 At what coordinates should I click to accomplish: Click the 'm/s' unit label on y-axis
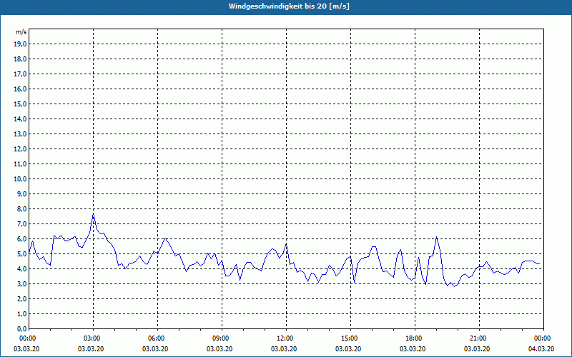21,32
